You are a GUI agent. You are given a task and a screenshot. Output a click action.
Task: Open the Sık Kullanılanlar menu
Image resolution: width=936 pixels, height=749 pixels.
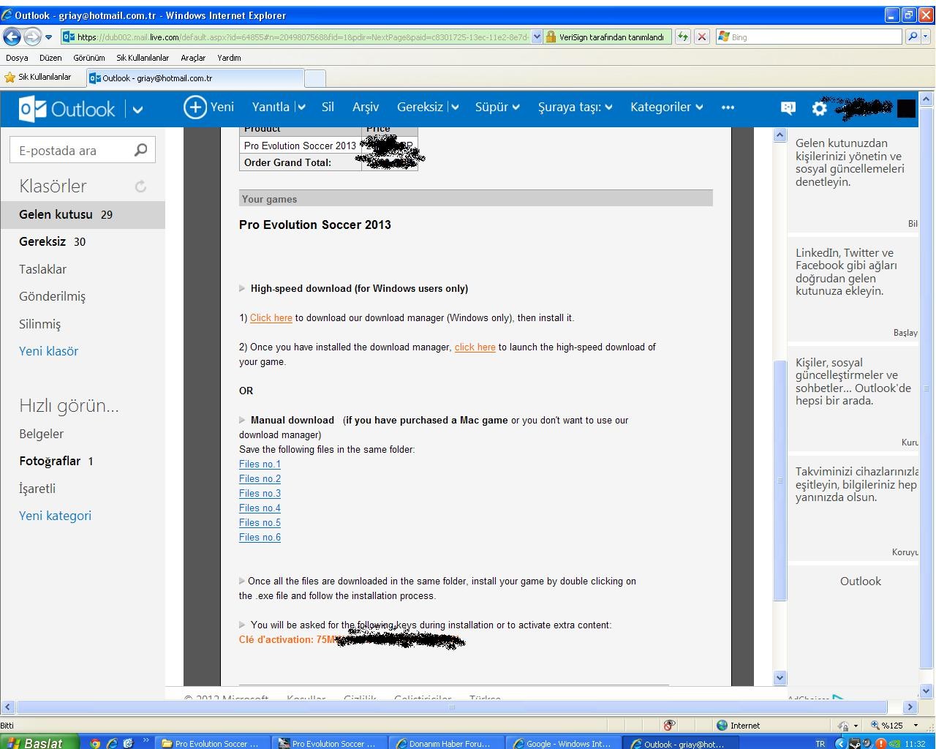click(143, 58)
